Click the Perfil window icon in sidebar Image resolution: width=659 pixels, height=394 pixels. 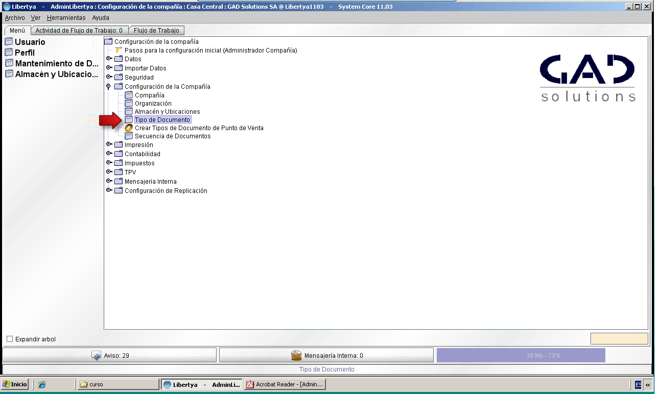tap(9, 53)
